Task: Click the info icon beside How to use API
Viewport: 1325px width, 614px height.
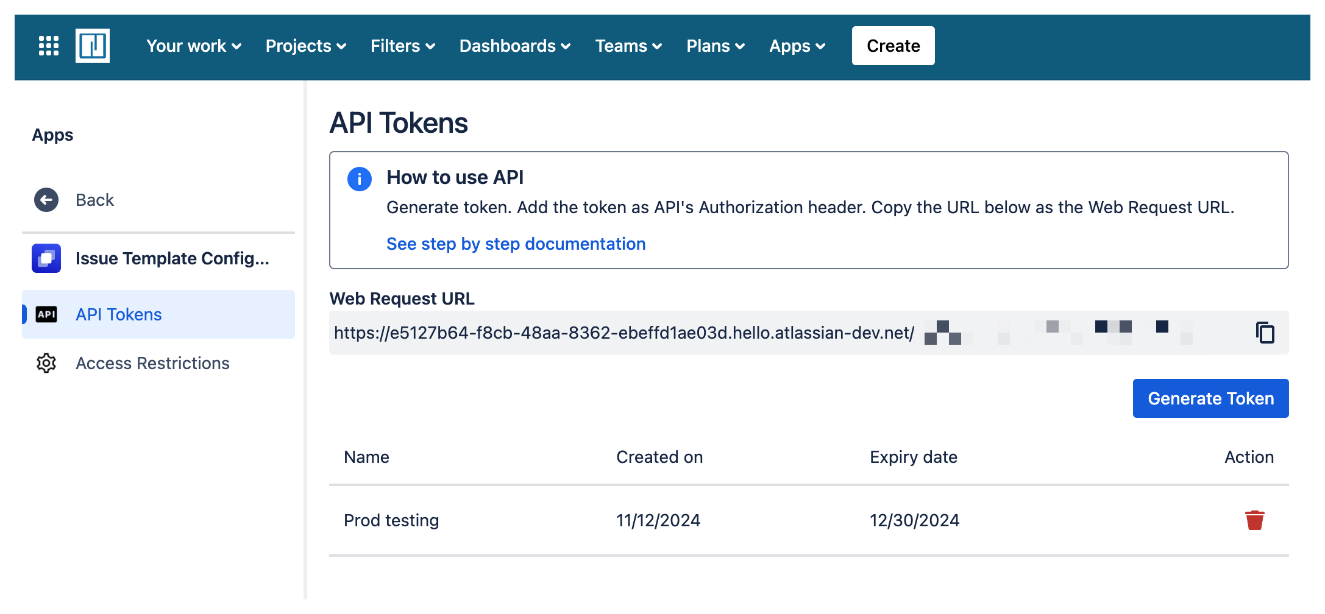Action: tap(359, 178)
